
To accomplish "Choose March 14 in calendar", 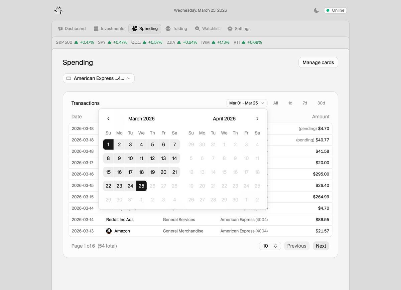I will 174,158.
